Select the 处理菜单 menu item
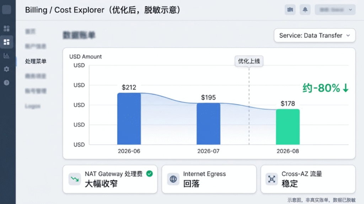Image resolution: width=364 pixels, height=204 pixels. click(x=36, y=61)
